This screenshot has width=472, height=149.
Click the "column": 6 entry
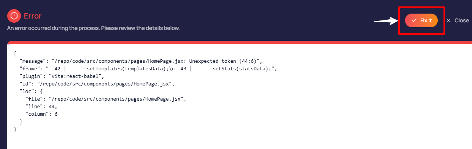41,114
